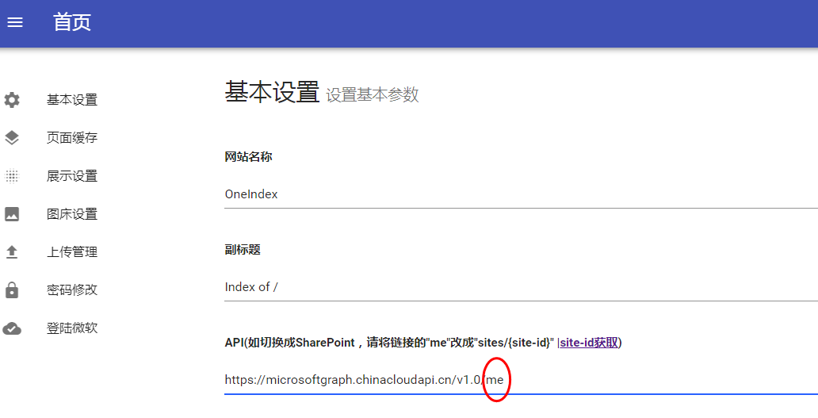Open the 展示设置 menu entry
Screen dimensions: 818x418
point(72,176)
